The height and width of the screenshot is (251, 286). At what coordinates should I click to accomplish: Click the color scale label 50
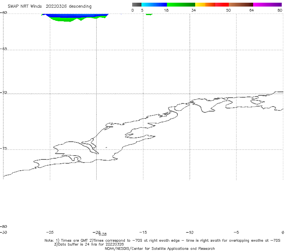[228, 10]
